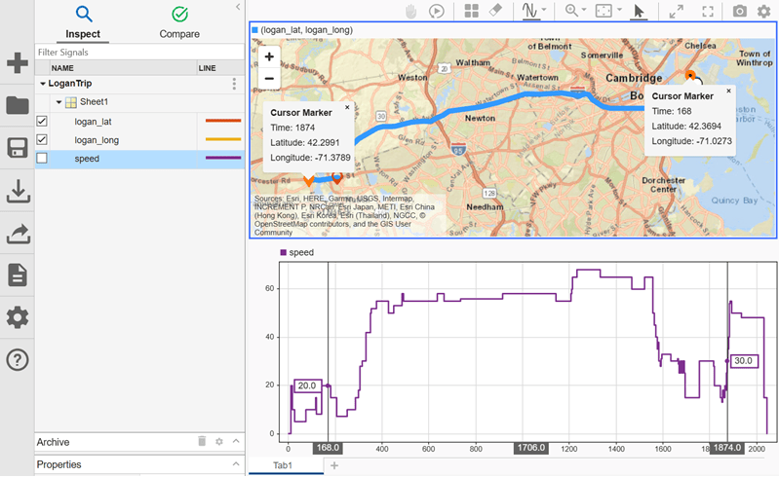Image resolution: width=779 pixels, height=477 pixels.
Task: Open Archive settings small gear icon
Action: click(219, 441)
